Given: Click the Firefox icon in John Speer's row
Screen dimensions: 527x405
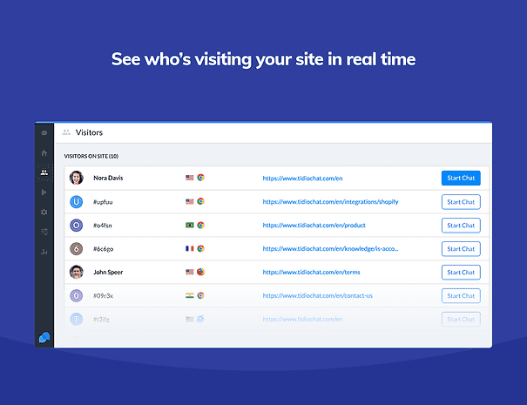Looking at the screenshot, I should [200, 272].
